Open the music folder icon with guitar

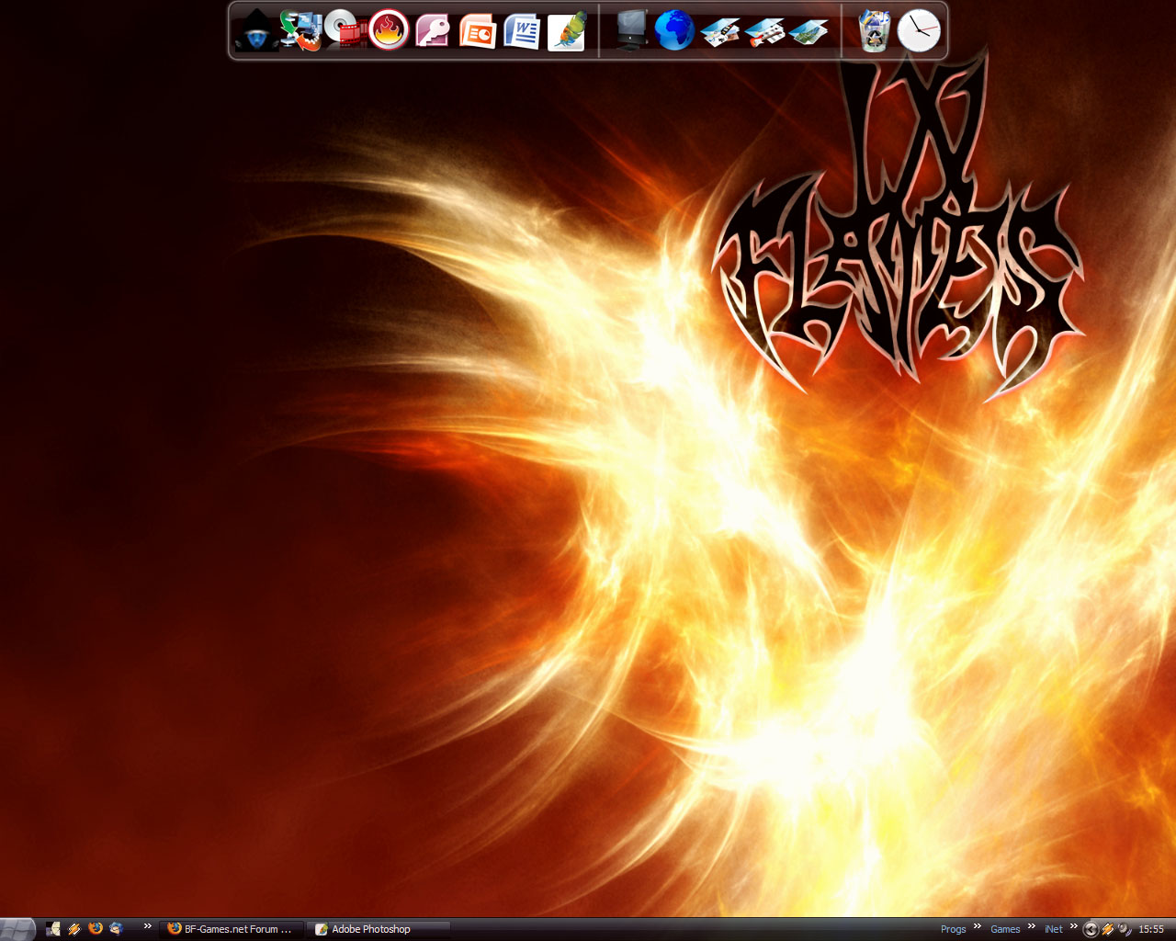(764, 32)
